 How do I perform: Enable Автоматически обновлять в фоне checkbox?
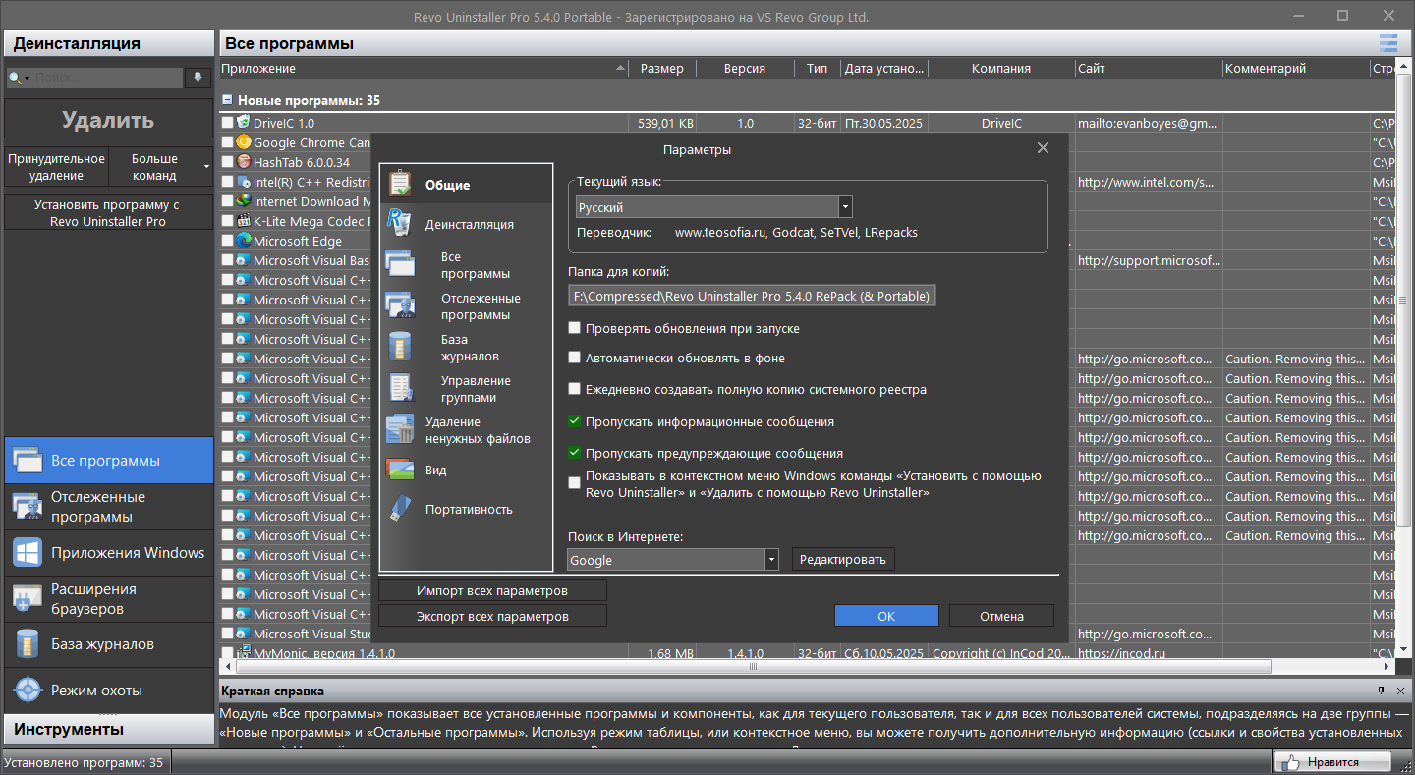pos(575,358)
